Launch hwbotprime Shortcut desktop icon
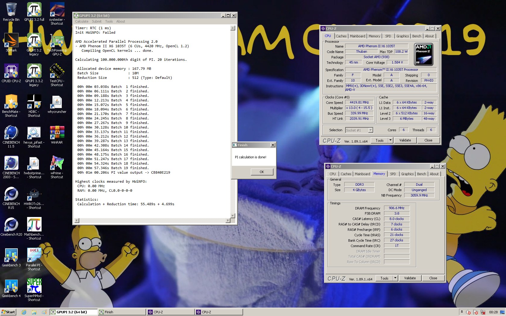This screenshot has height=316, width=506. [x=34, y=167]
